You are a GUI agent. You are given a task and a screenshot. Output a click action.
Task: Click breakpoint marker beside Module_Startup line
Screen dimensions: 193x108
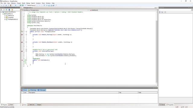coord(22,35)
